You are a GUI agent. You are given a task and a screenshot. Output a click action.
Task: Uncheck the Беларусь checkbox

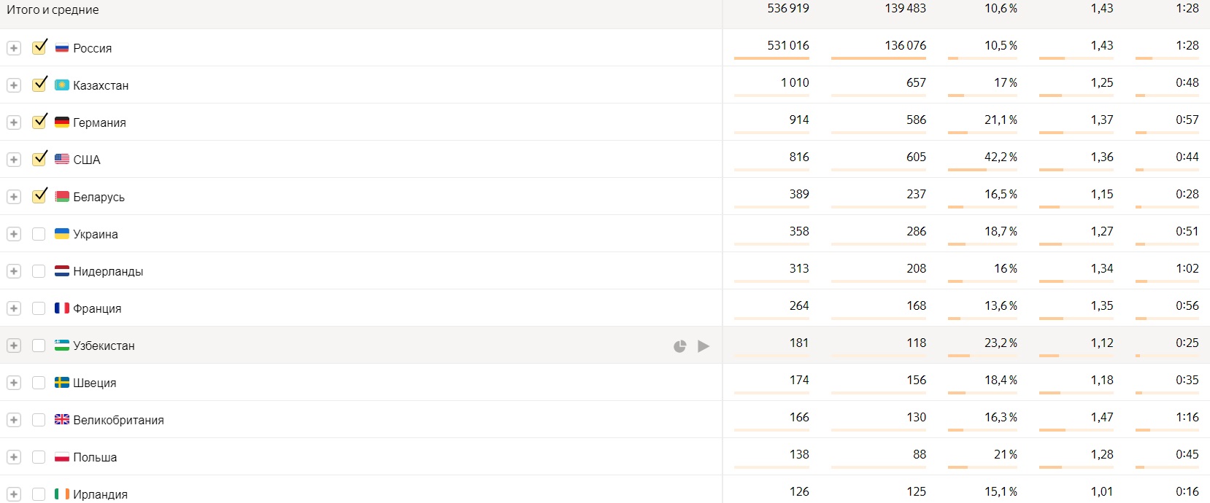(x=39, y=197)
